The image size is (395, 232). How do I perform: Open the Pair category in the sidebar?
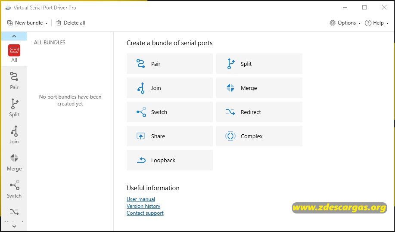click(14, 81)
